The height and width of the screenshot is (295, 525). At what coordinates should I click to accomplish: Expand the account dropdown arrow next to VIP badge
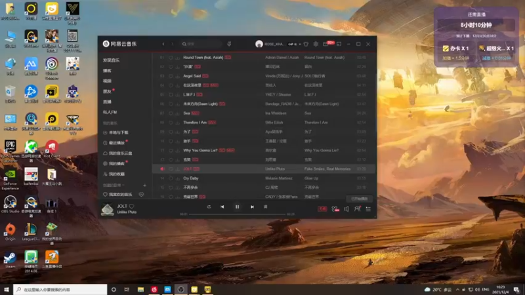point(300,44)
